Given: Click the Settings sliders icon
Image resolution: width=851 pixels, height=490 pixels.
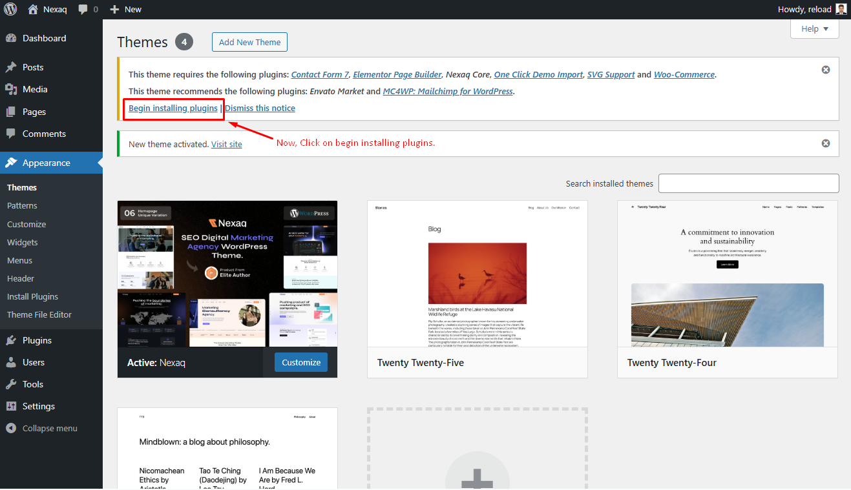Looking at the screenshot, I should 11,406.
